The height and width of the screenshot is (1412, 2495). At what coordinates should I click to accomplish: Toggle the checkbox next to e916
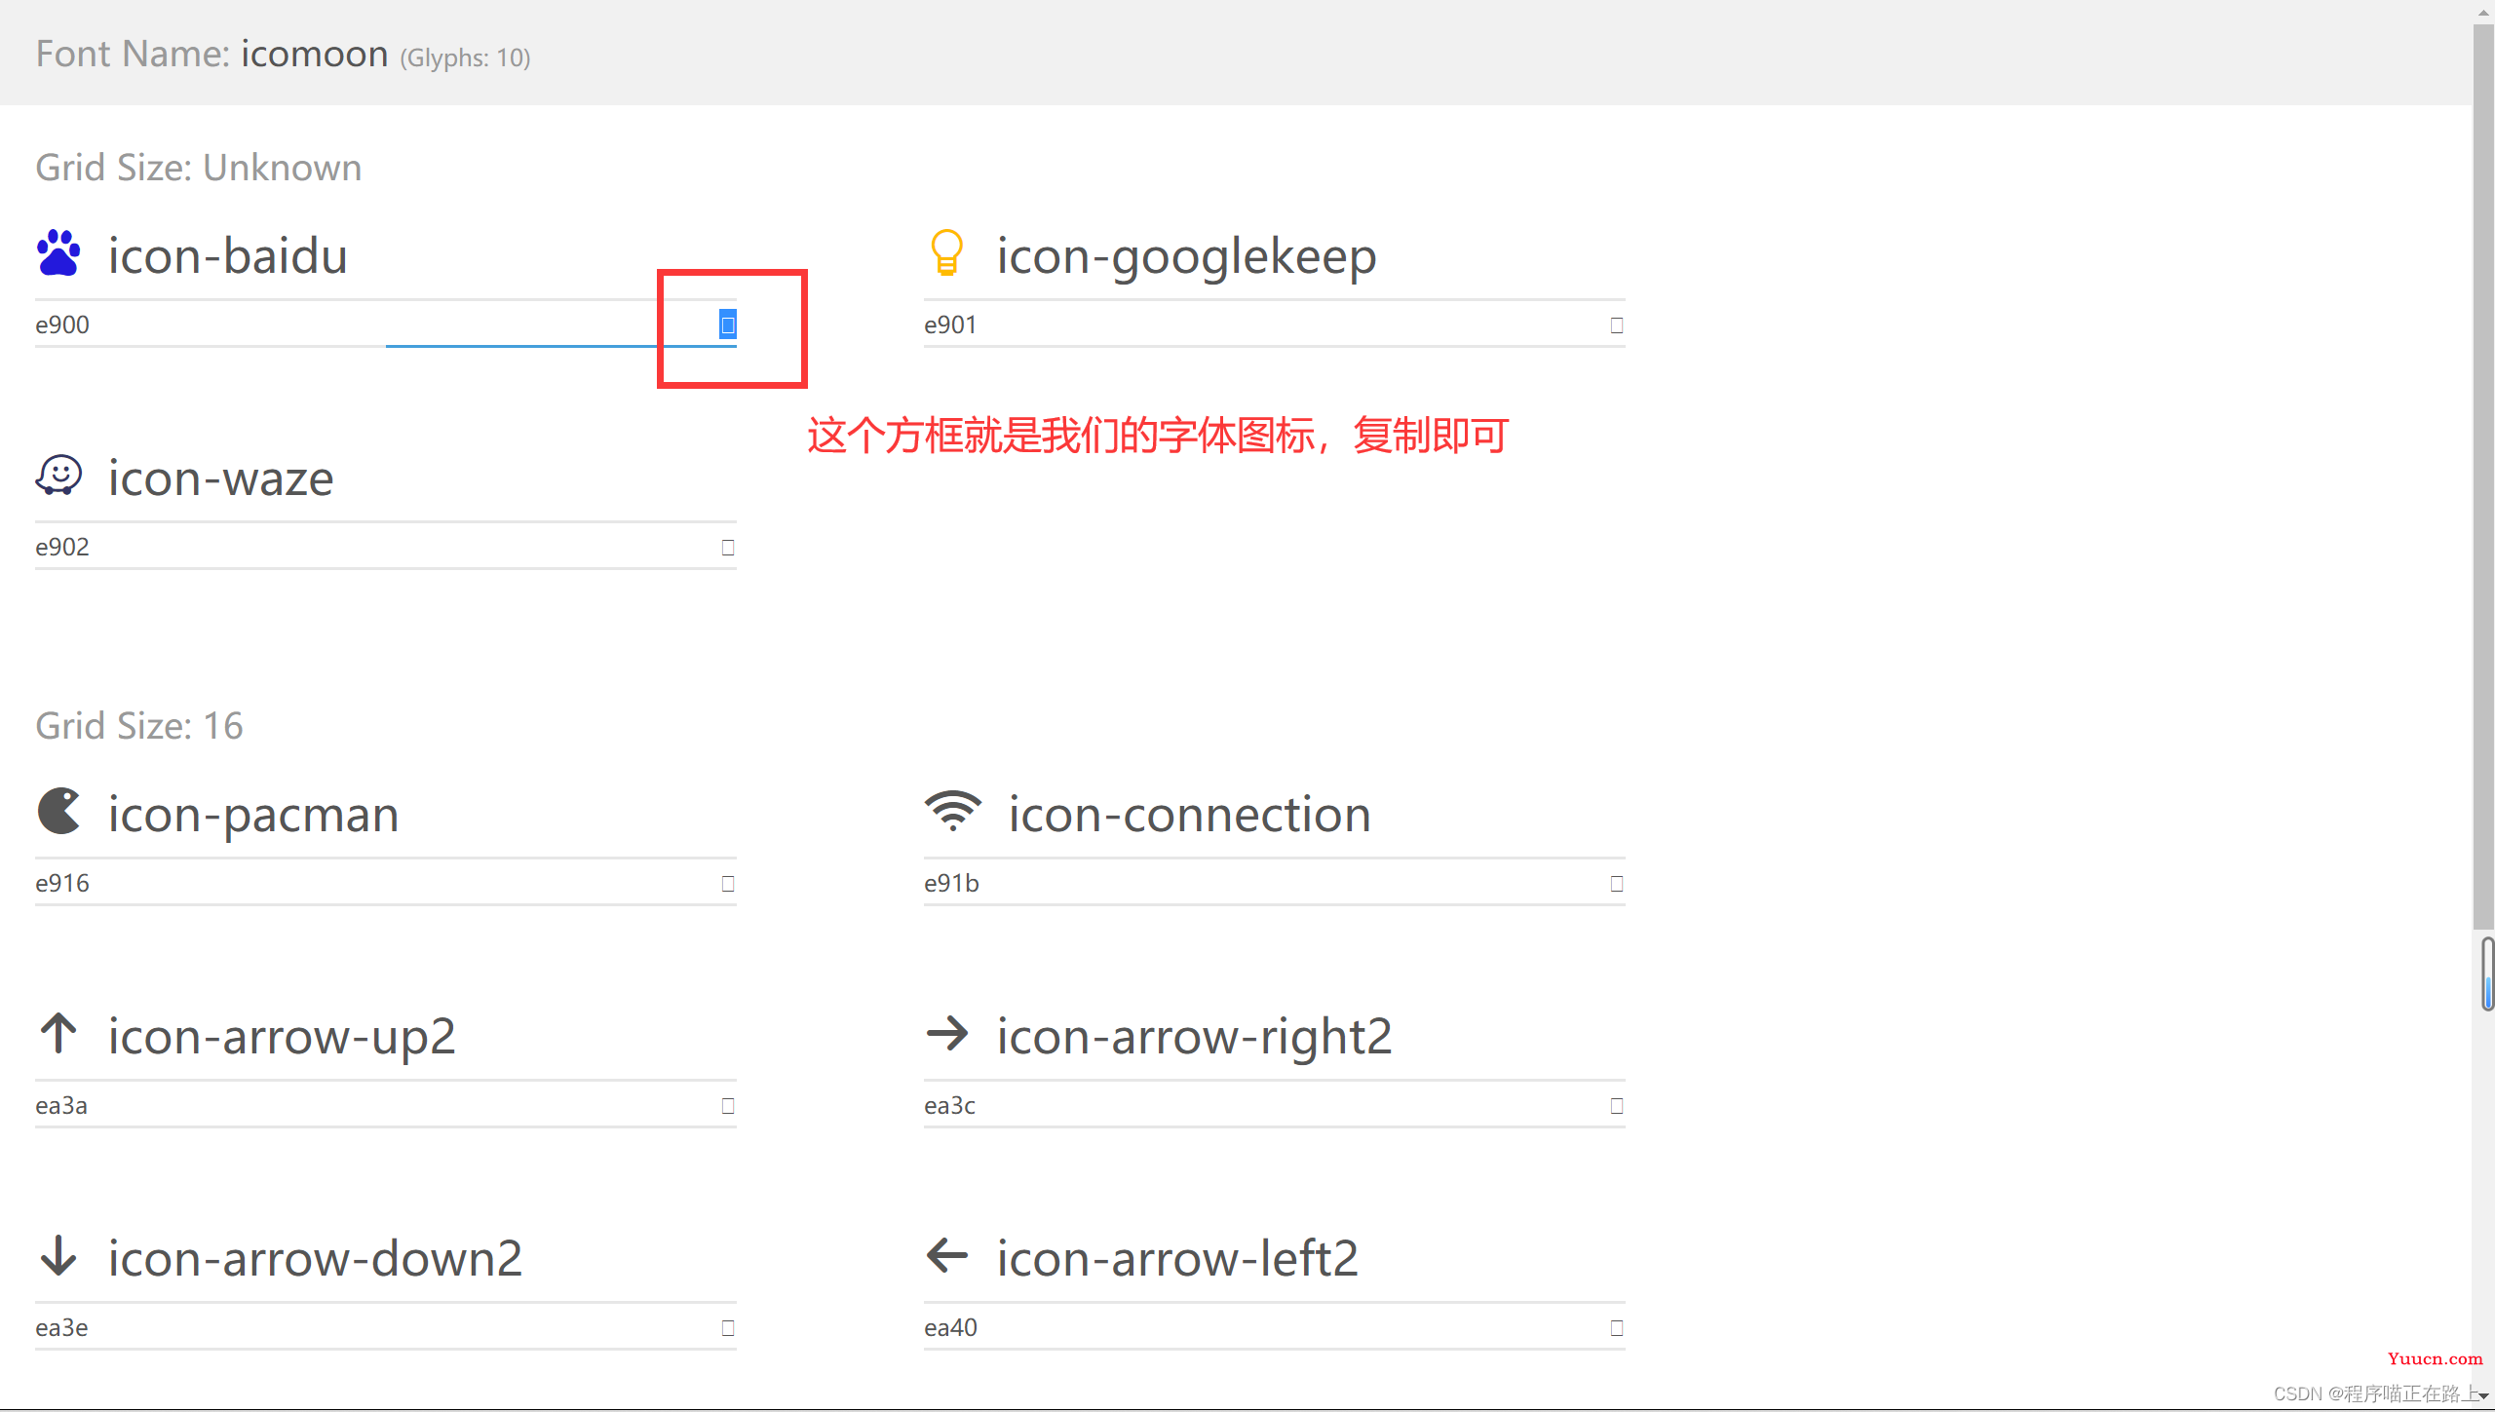click(728, 881)
